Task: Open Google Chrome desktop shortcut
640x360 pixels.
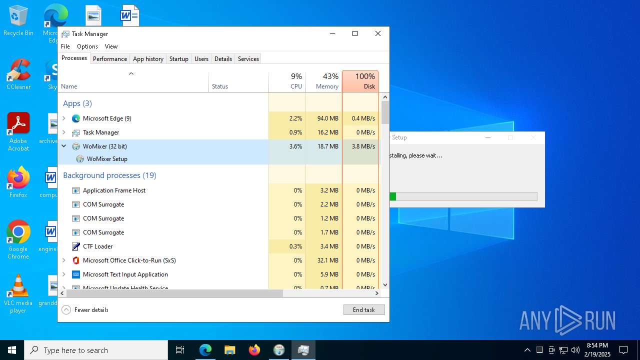Action: tap(18, 240)
